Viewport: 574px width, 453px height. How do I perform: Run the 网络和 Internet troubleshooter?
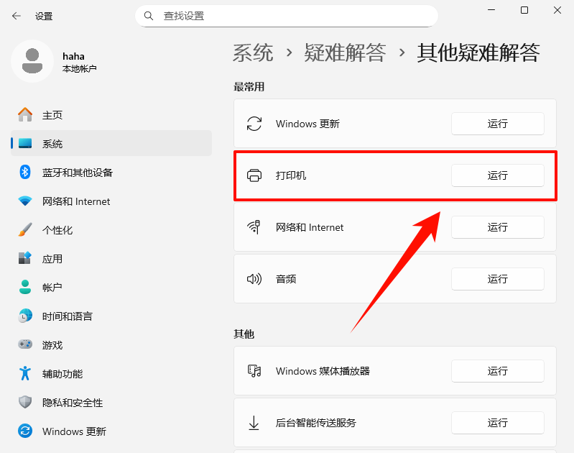point(498,227)
